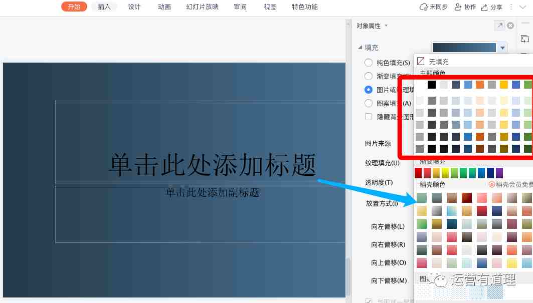Select the 图片或纹理填充 radio button
533x303 pixels.
tap(369, 90)
